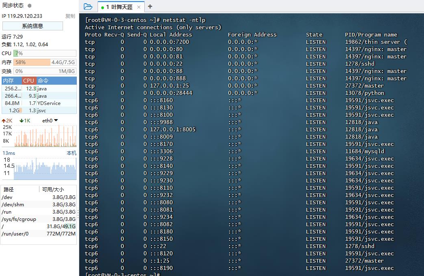Click the swap usage bar showing 0%
Image resolution: width=424 pixels, height=276 pixels.
[45, 71]
